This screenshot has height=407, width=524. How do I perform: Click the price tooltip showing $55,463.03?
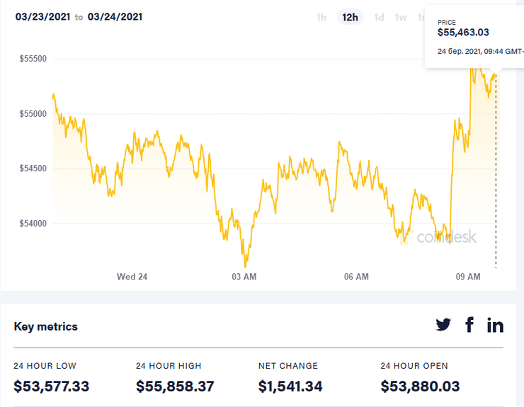[464, 32]
